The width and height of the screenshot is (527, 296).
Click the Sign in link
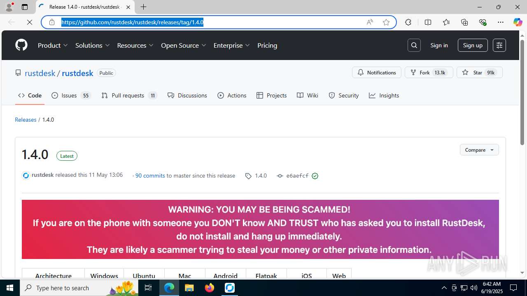point(439,45)
